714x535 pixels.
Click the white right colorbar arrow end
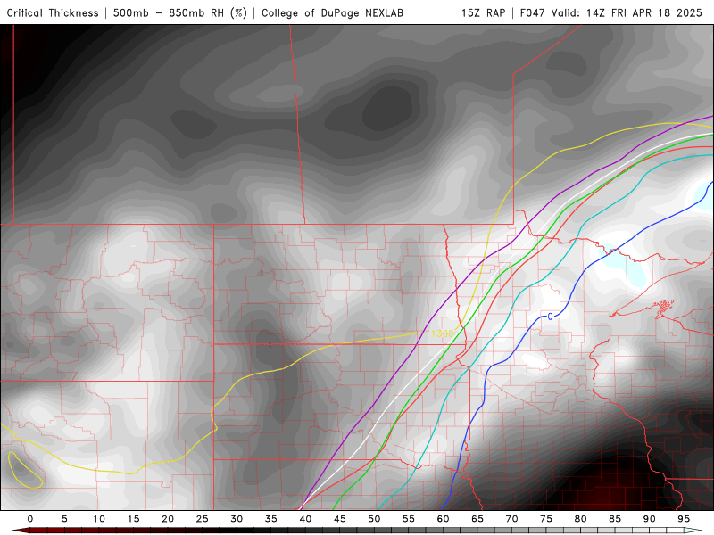point(693,531)
